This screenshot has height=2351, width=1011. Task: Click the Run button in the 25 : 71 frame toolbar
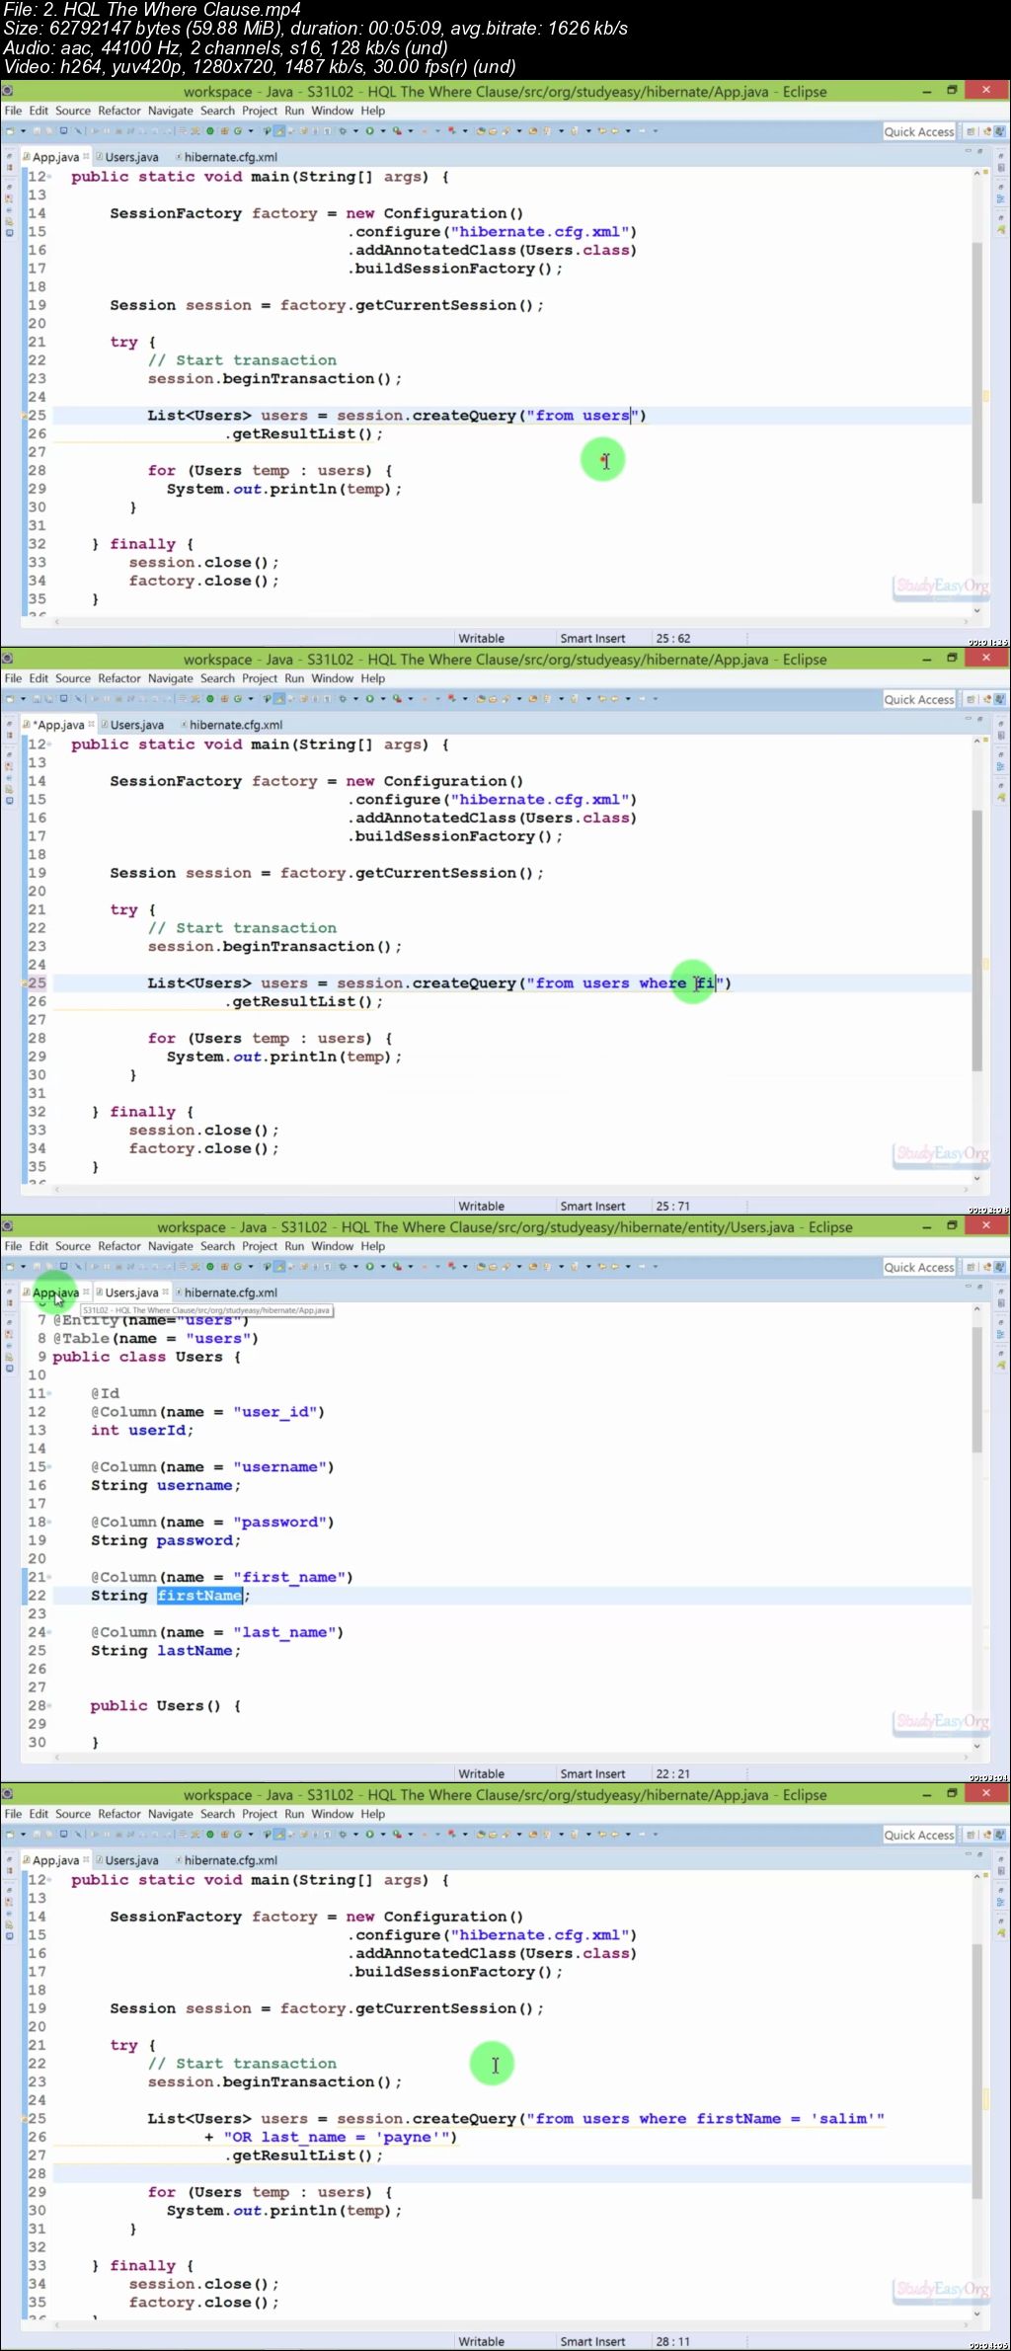(x=369, y=698)
